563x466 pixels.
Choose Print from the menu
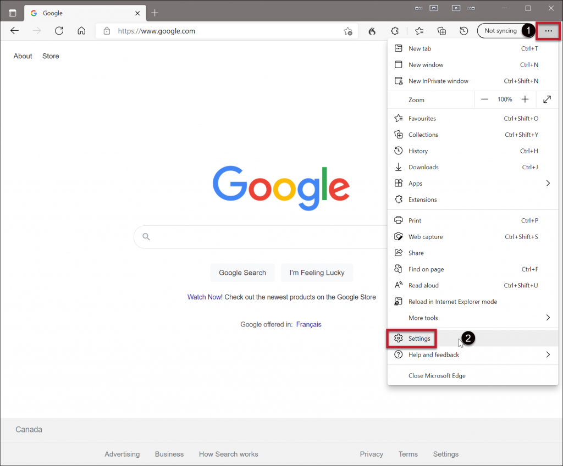(x=472, y=220)
